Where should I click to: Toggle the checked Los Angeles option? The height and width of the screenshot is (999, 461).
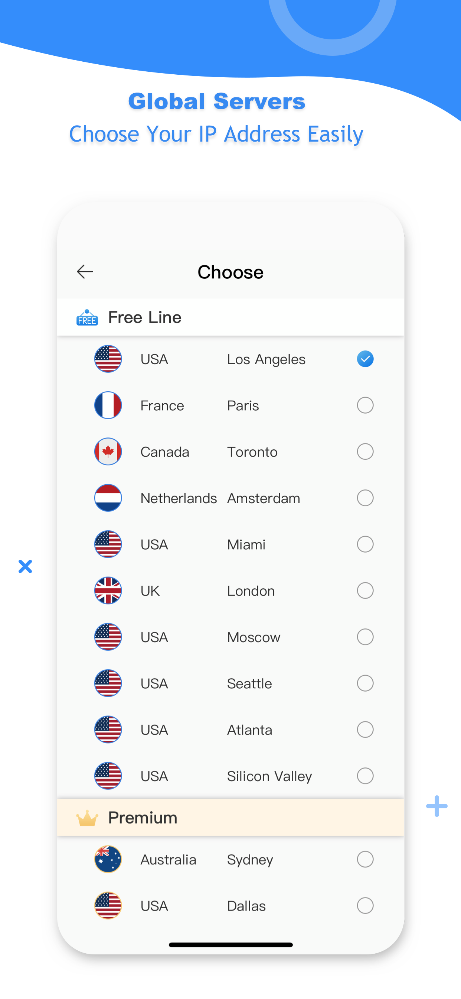pos(365,359)
